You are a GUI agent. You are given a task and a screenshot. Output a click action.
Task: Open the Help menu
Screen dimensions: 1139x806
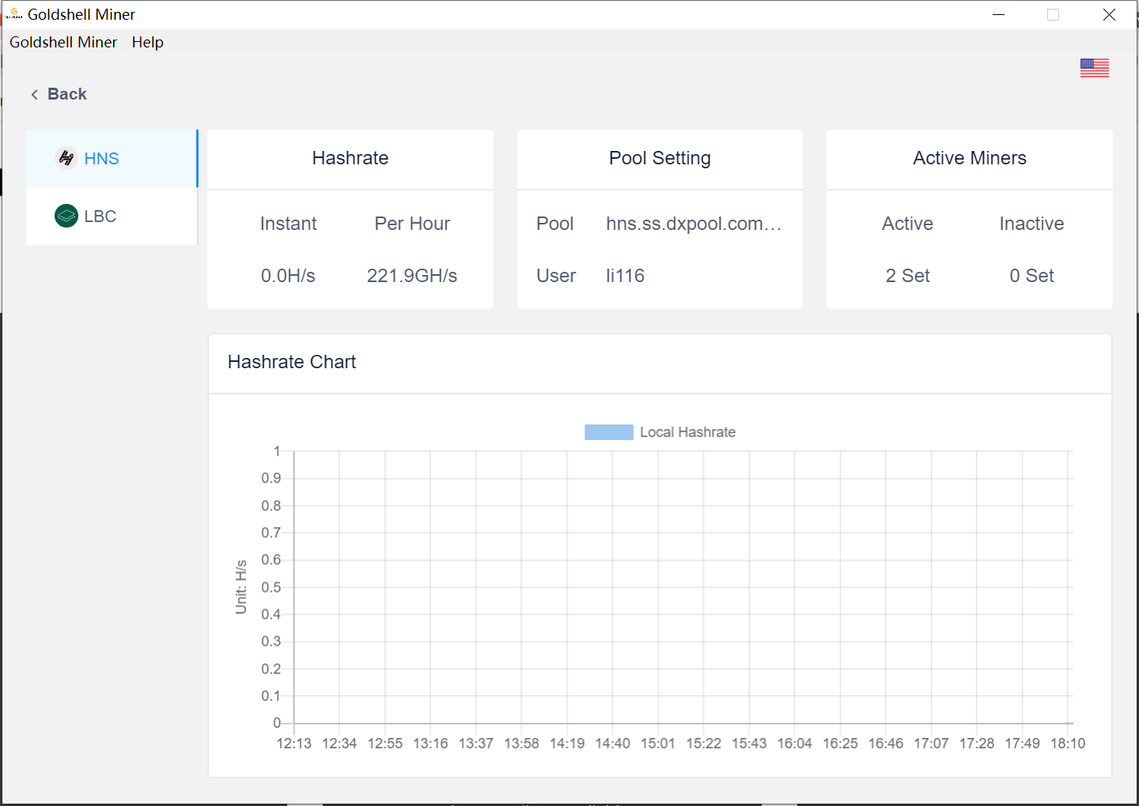tap(148, 42)
